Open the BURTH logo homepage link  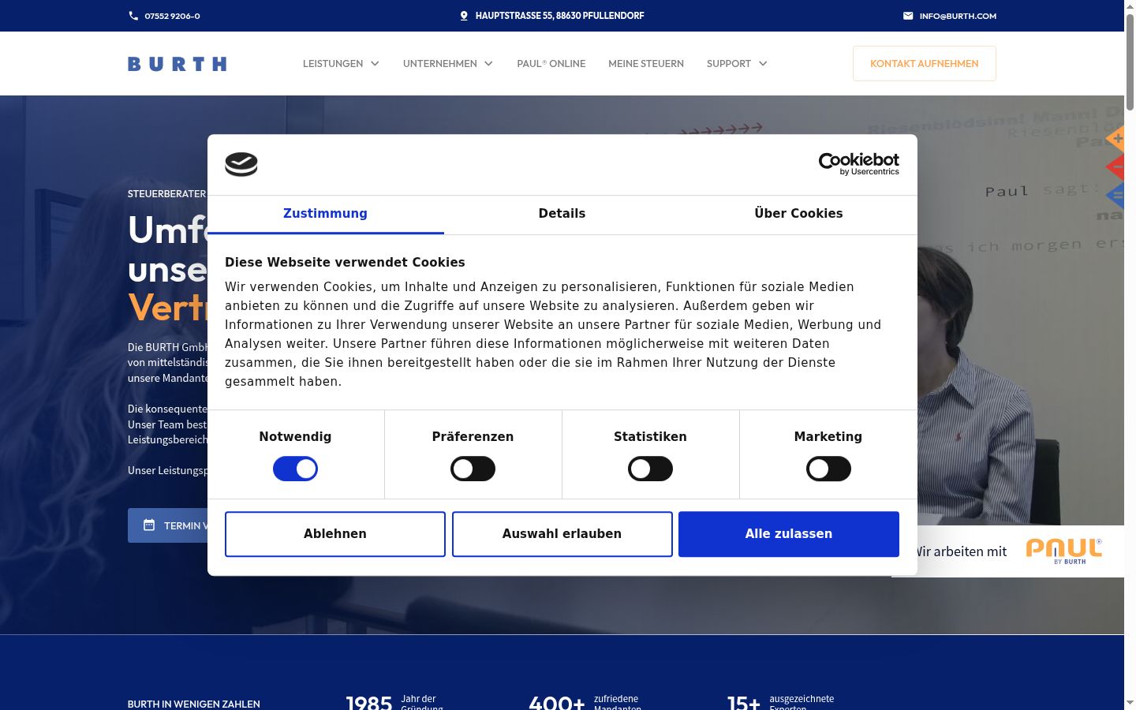point(177,64)
